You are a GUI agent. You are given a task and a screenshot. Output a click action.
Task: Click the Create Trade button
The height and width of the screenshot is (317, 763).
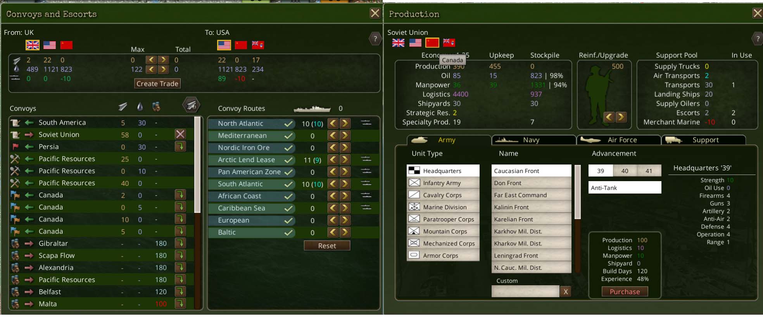157,84
